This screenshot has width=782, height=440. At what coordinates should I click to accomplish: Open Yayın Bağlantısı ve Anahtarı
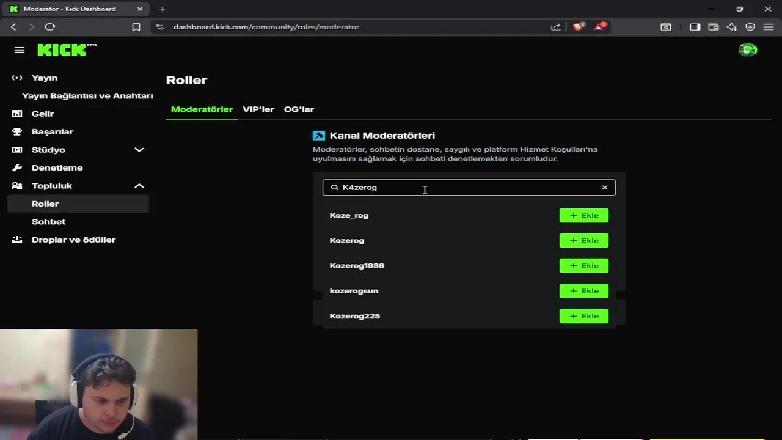(87, 96)
